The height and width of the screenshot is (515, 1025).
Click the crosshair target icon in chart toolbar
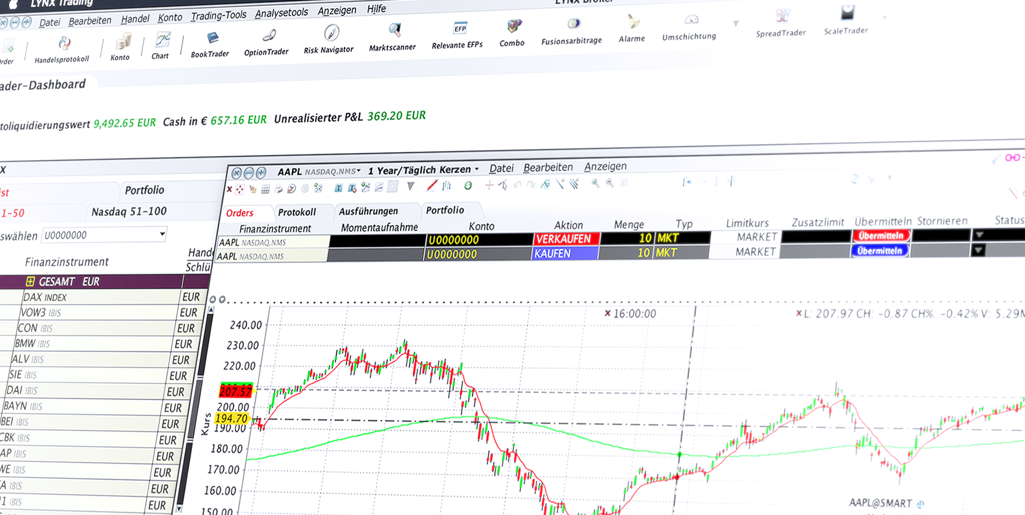coord(240,190)
